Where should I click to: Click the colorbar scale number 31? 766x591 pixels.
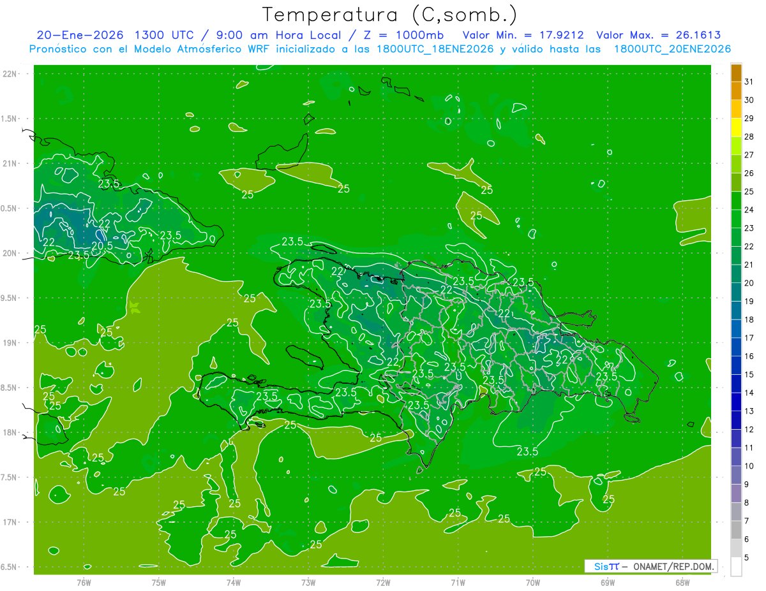click(x=749, y=82)
